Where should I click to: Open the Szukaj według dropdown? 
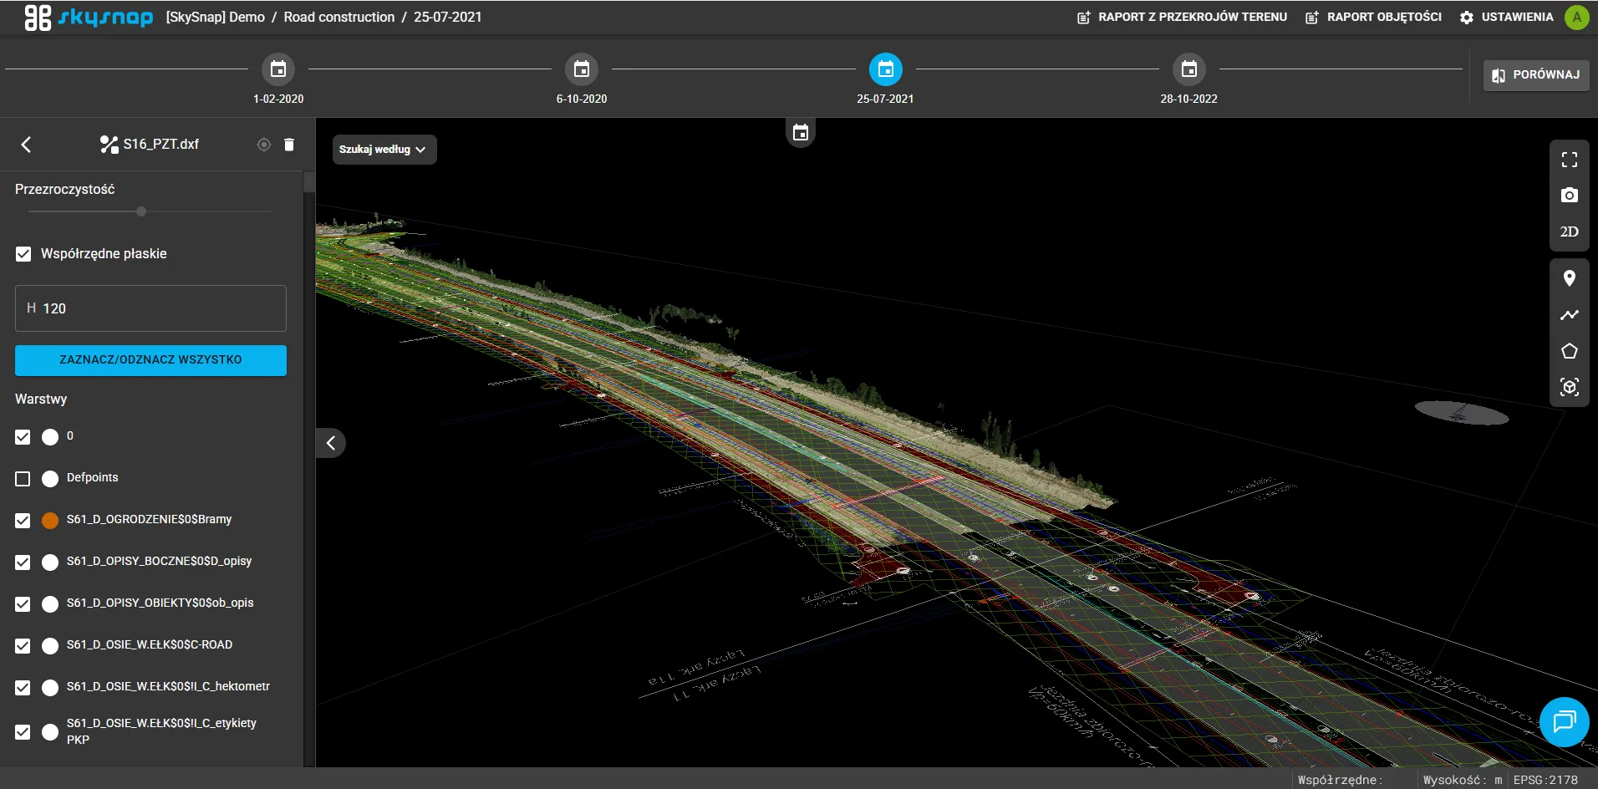point(384,150)
